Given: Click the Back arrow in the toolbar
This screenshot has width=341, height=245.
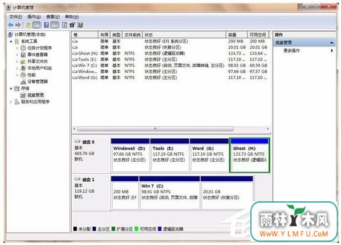Looking at the screenshot, I should pos(10,25).
